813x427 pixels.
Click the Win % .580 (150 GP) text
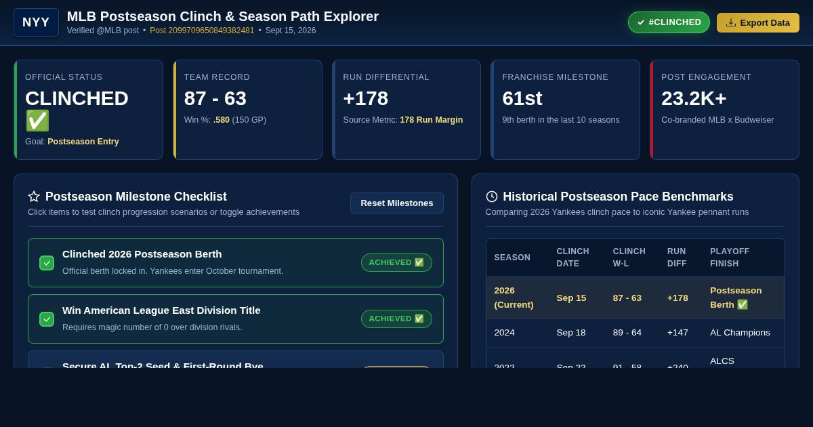click(x=225, y=120)
